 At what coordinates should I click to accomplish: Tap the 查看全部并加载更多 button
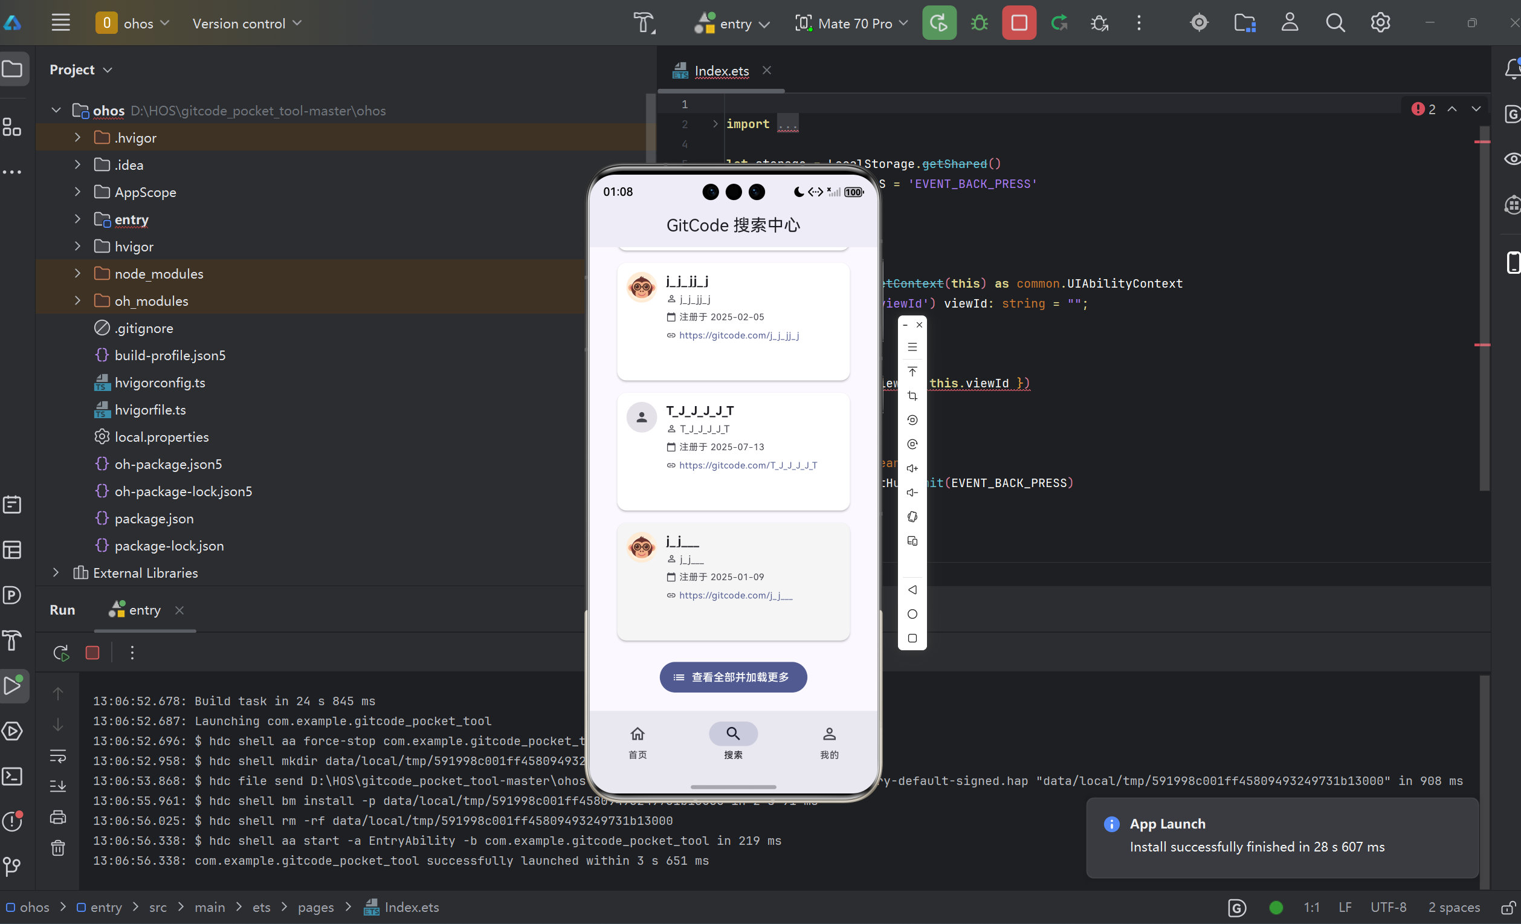[x=733, y=677]
